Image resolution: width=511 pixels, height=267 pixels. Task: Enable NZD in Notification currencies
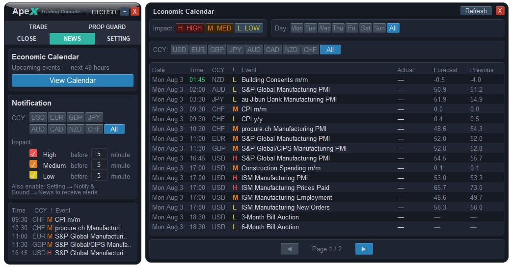click(75, 129)
